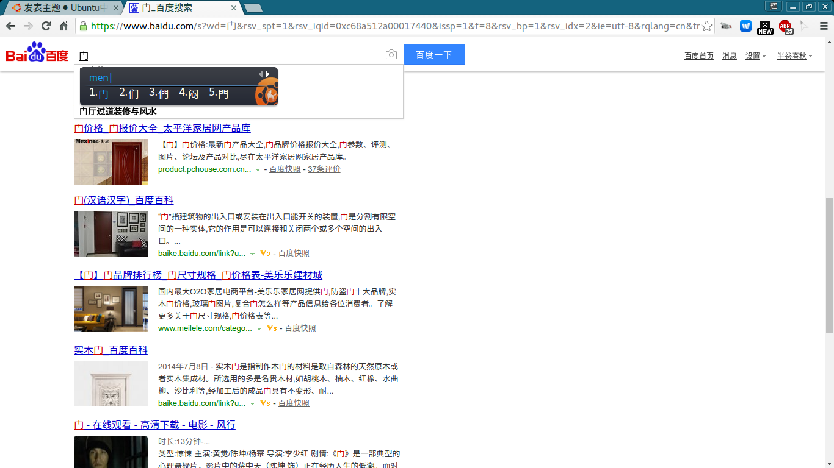Click the blue W extension icon
The image size is (834, 468).
tap(745, 26)
